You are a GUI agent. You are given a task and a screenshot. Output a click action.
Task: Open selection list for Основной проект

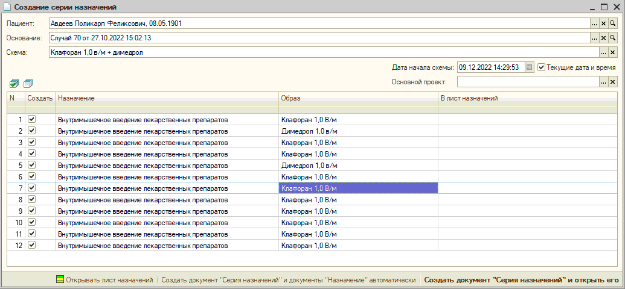(603, 82)
